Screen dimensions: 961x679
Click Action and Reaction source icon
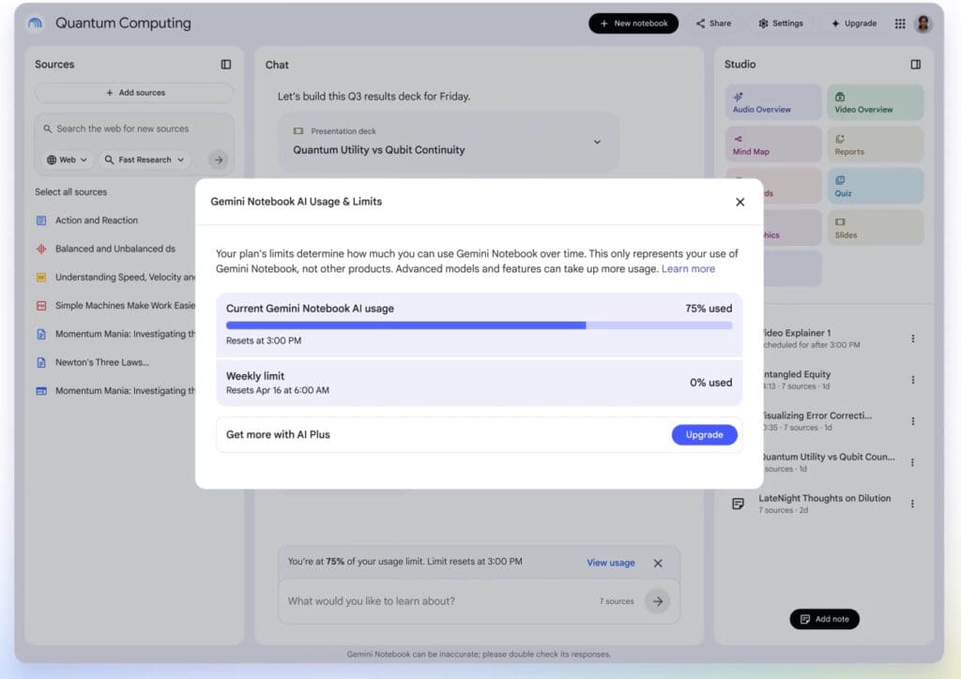pos(41,220)
